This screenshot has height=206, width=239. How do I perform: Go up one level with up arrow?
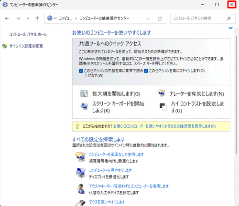pos(37,19)
